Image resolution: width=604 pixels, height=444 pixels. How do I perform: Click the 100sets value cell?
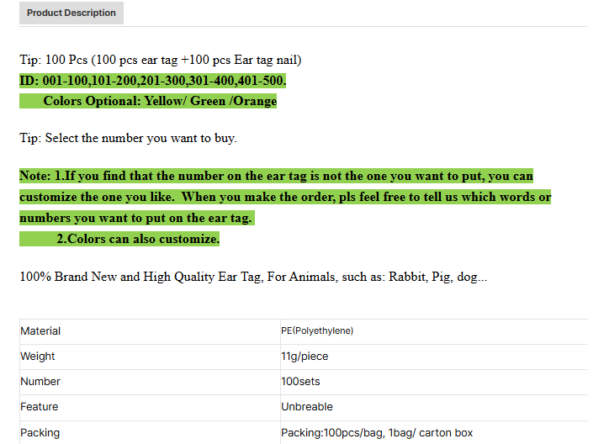pos(300,382)
